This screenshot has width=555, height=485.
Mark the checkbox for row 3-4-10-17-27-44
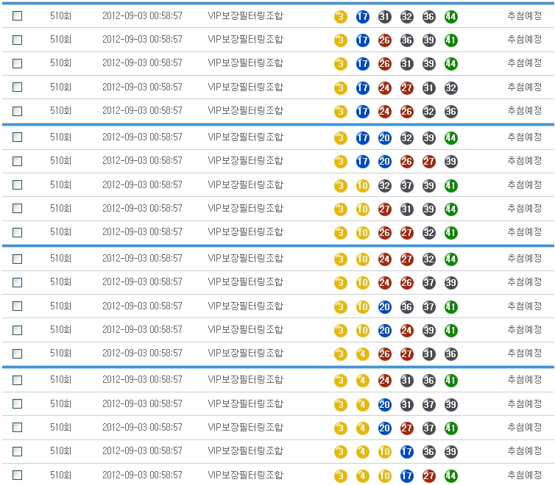coord(17,475)
